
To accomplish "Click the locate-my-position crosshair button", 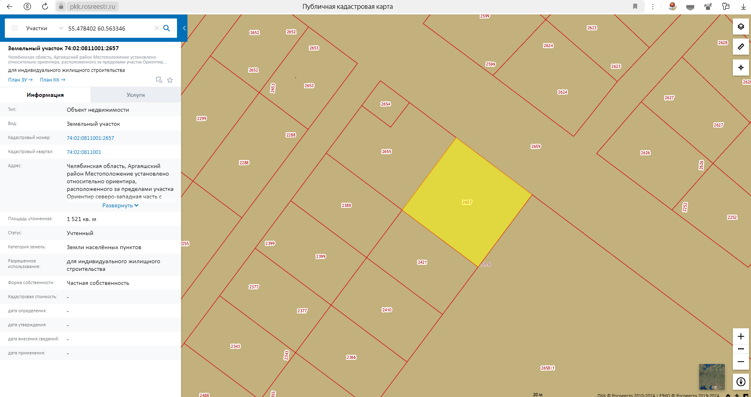I will point(741,68).
